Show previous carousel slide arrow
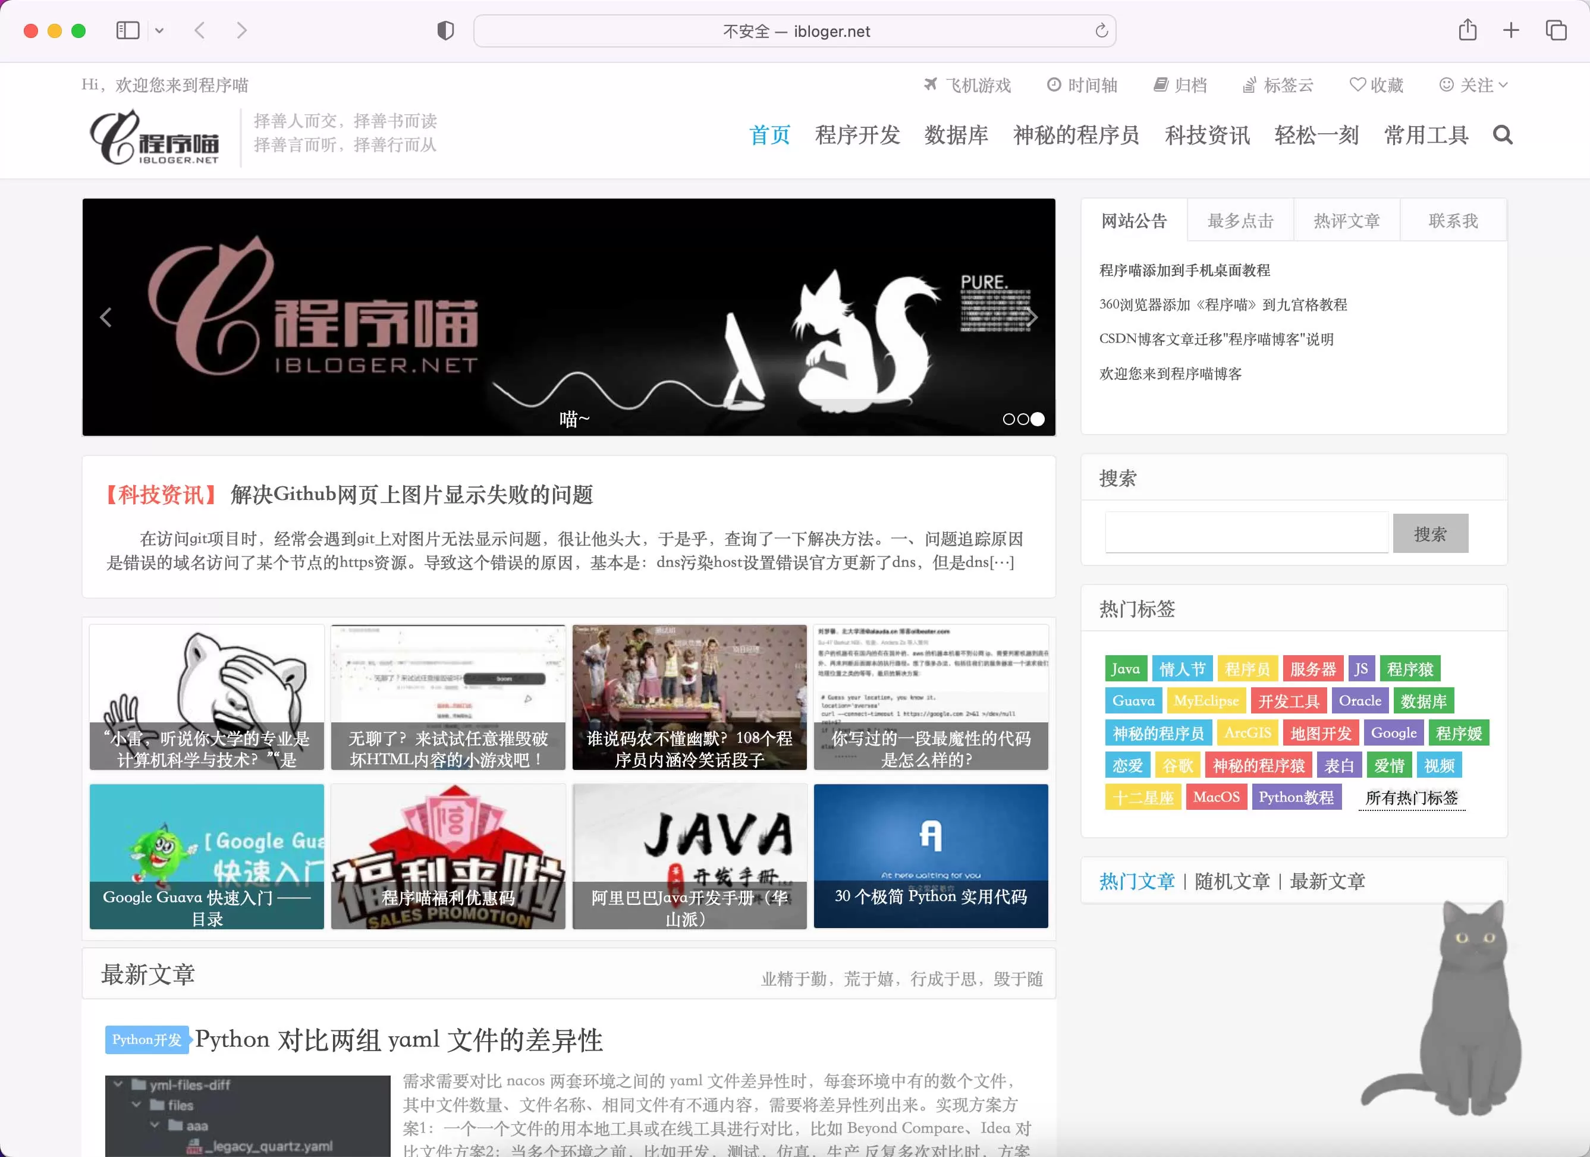 pos(106,317)
